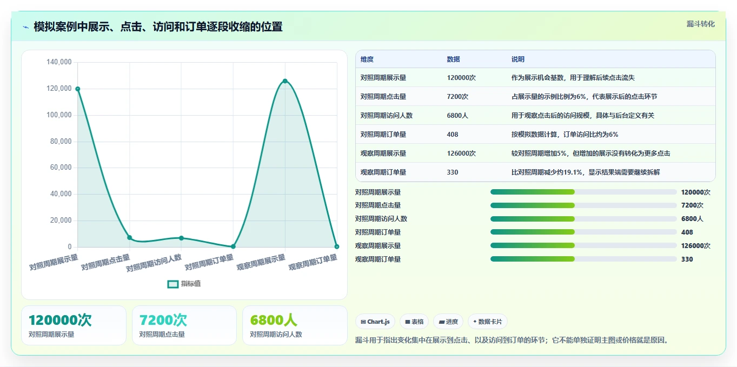The width and height of the screenshot is (737, 367).
Task: Click the x-axis label 观察周期订单量 on the chart
Action: pyautogui.click(x=313, y=263)
